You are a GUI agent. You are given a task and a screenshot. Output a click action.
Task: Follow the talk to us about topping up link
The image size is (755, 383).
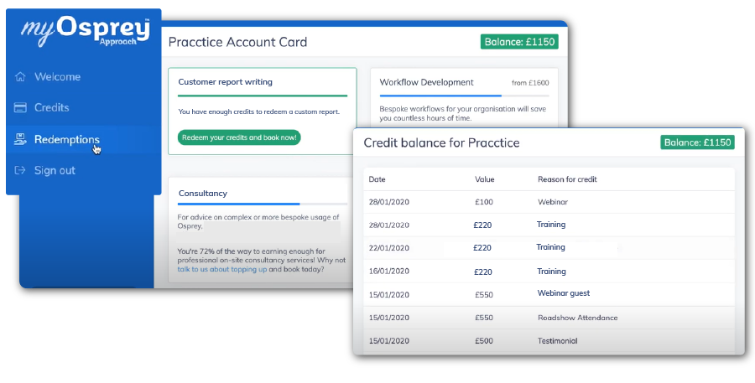(x=222, y=270)
